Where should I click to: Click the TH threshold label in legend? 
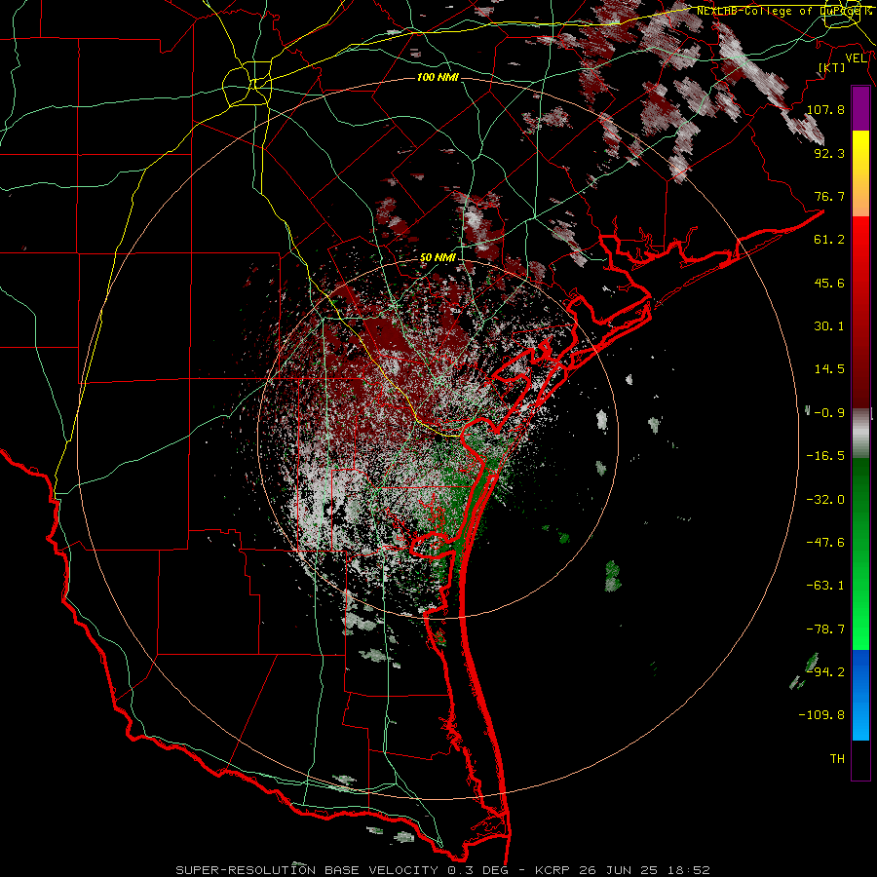point(837,759)
